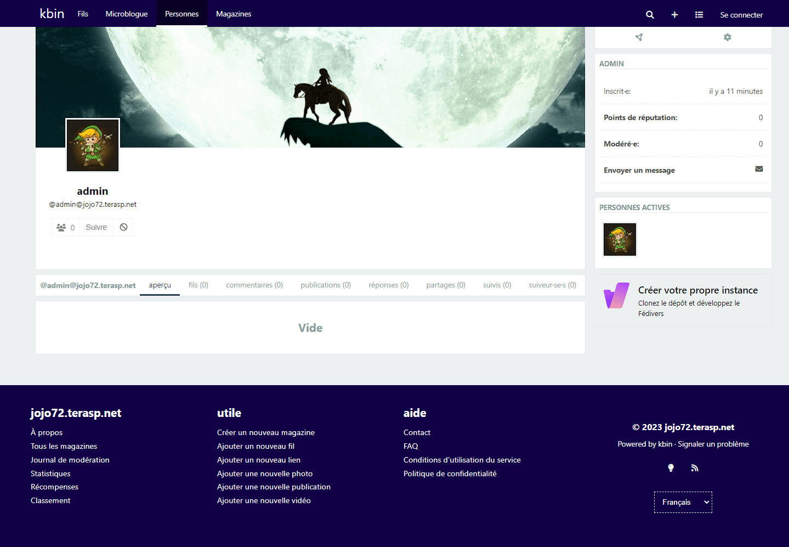Open the RSS feed icon in the footer
Screen dimensions: 789x547
point(695,467)
